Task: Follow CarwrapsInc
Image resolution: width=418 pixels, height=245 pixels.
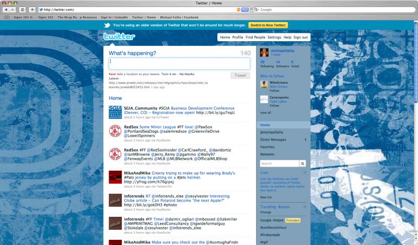Action: point(274,106)
